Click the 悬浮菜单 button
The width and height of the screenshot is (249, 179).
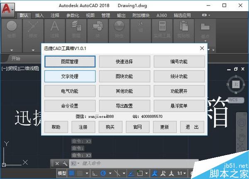point(179,106)
